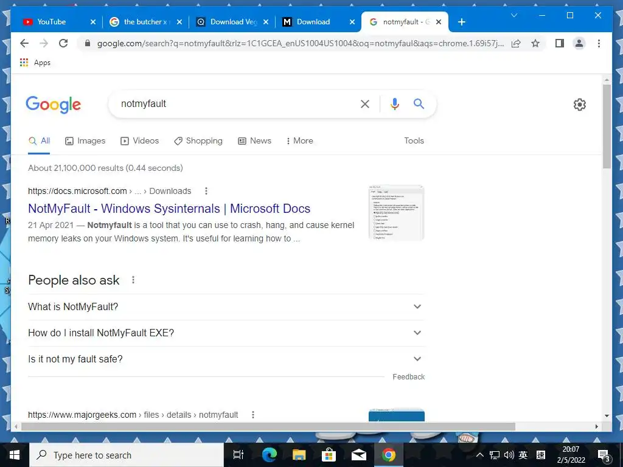Open File Explorer from taskbar

(x=299, y=455)
